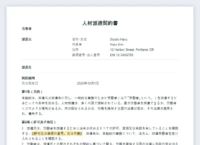The width and height of the screenshot is (200, 145).
Task: Click the 第1条（目的）heading
Action: pos(32,92)
